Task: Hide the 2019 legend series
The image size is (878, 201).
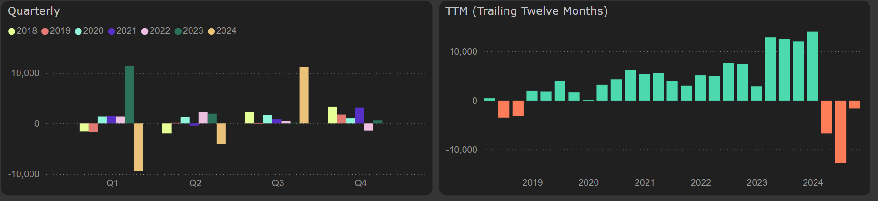Action: pos(56,31)
